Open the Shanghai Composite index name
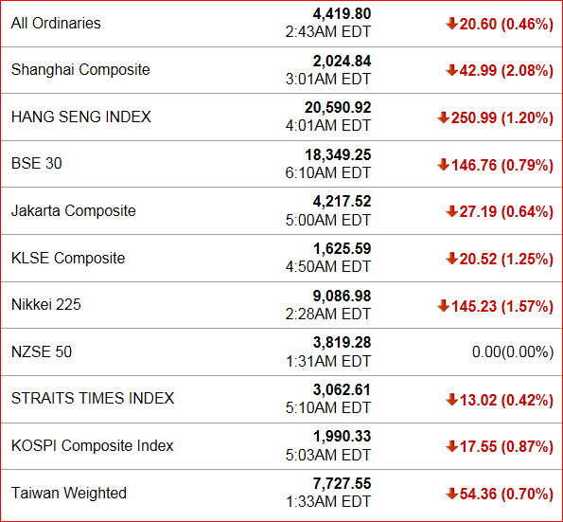The width and height of the screenshot is (563, 522). [80, 70]
